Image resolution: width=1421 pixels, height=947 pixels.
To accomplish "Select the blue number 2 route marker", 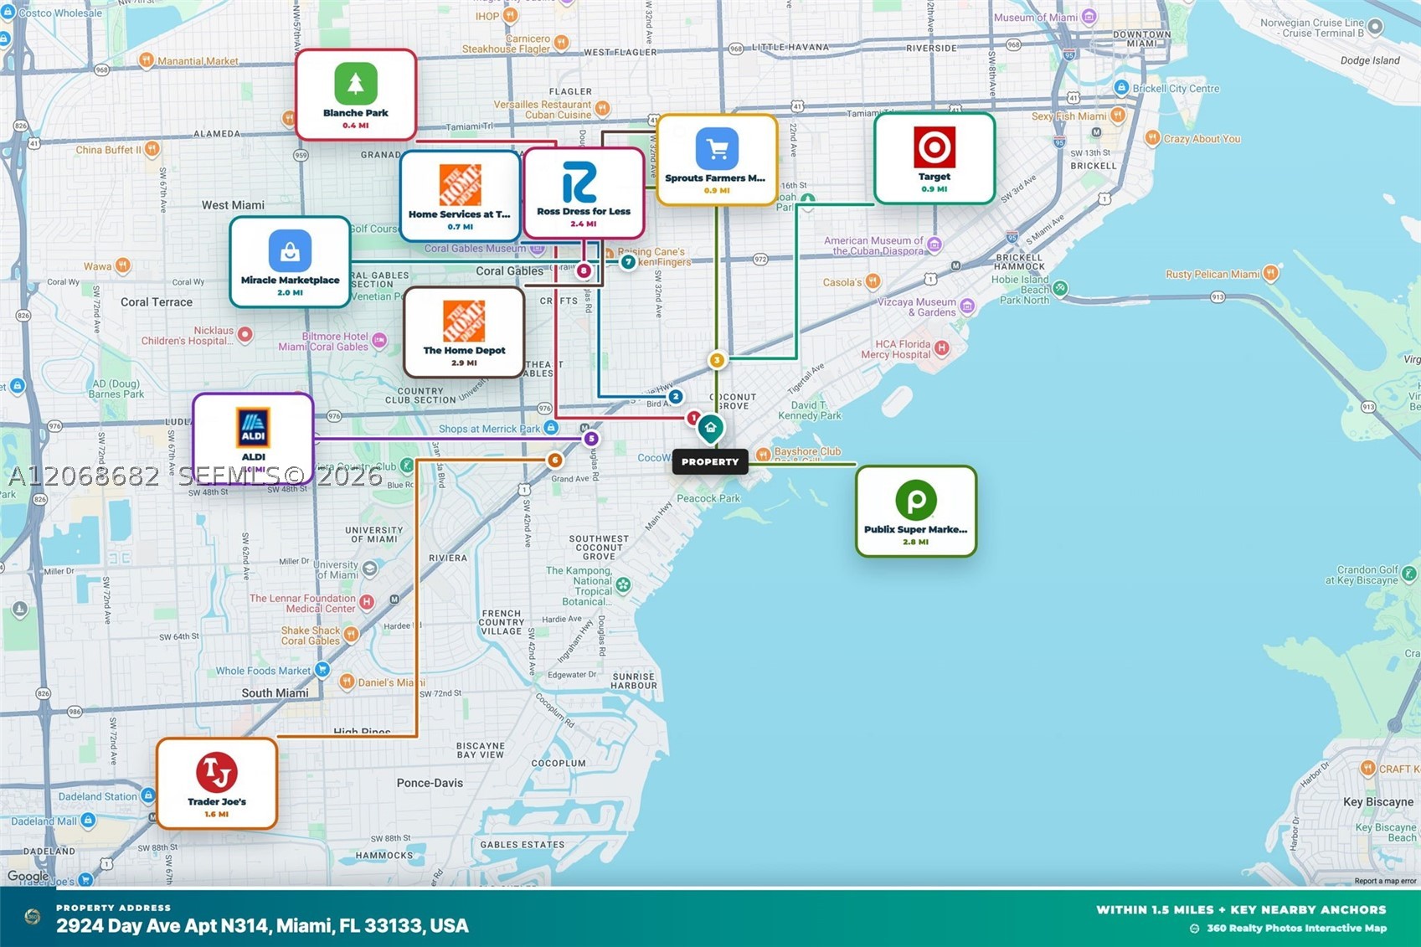I will [x=676, y=396].
